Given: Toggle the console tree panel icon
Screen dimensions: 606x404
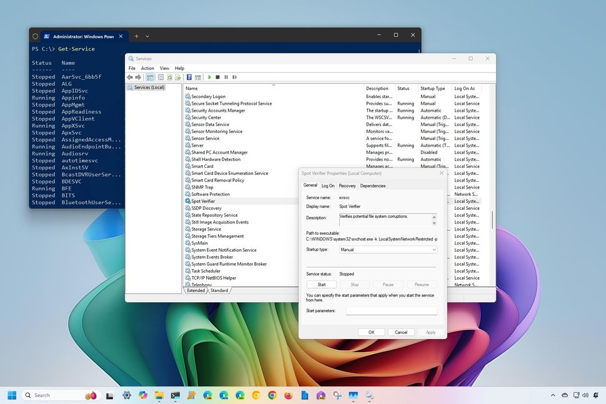Looking at the screenshot, I should [150, 77].
